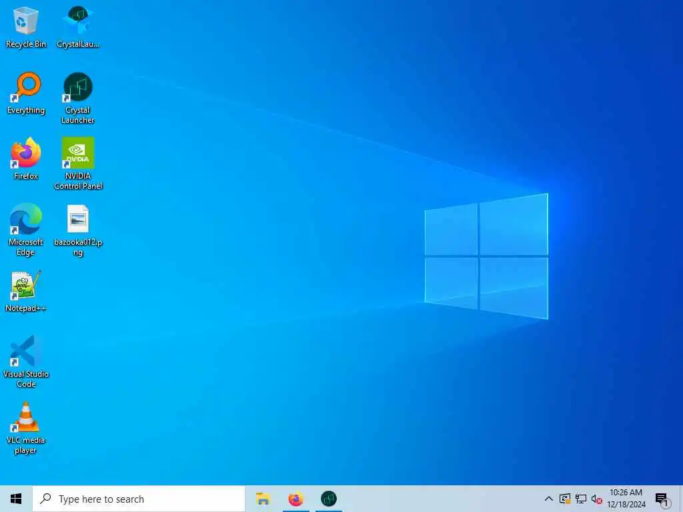Screen dimensions: 683x512
Task: Switch to Firefox in the taskbar
Action: pyautogui.click(x=295, y=499)
